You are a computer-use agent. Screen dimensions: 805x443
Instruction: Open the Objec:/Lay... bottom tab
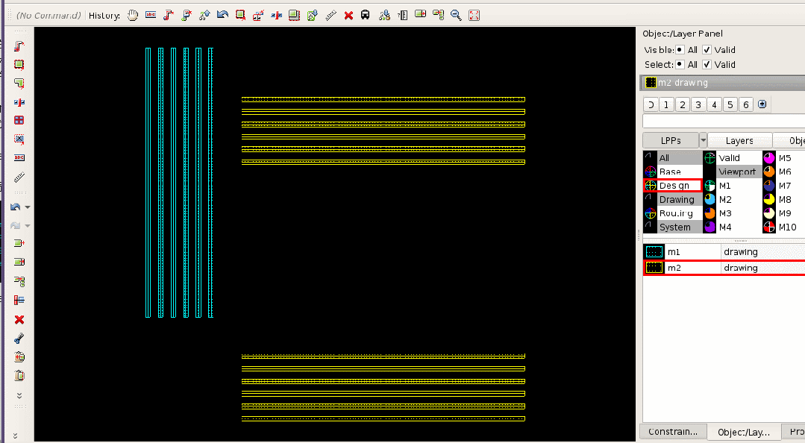744,433
